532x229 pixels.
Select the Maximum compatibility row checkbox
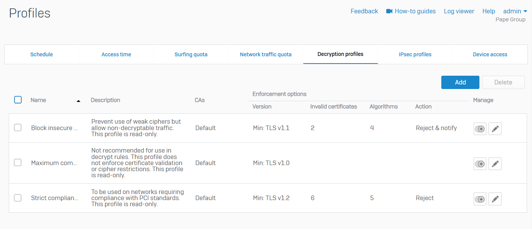pyautogui.click(x=18, y=163)
